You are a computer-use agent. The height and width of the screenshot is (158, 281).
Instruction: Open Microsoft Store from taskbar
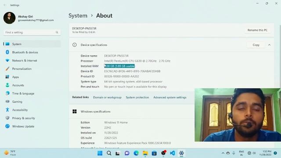[154, 153]
